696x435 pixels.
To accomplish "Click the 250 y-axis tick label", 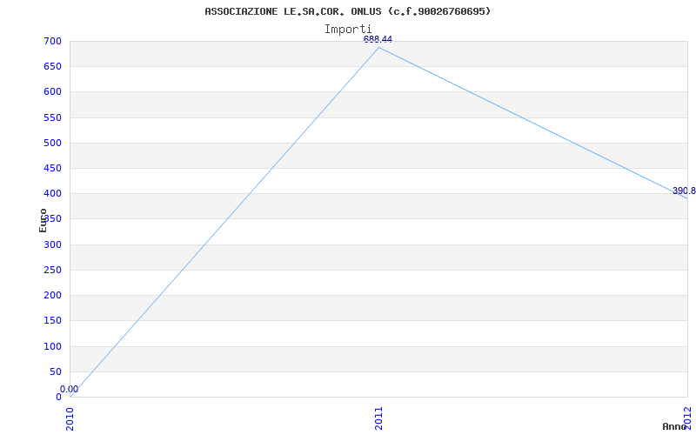I will 52,270.
